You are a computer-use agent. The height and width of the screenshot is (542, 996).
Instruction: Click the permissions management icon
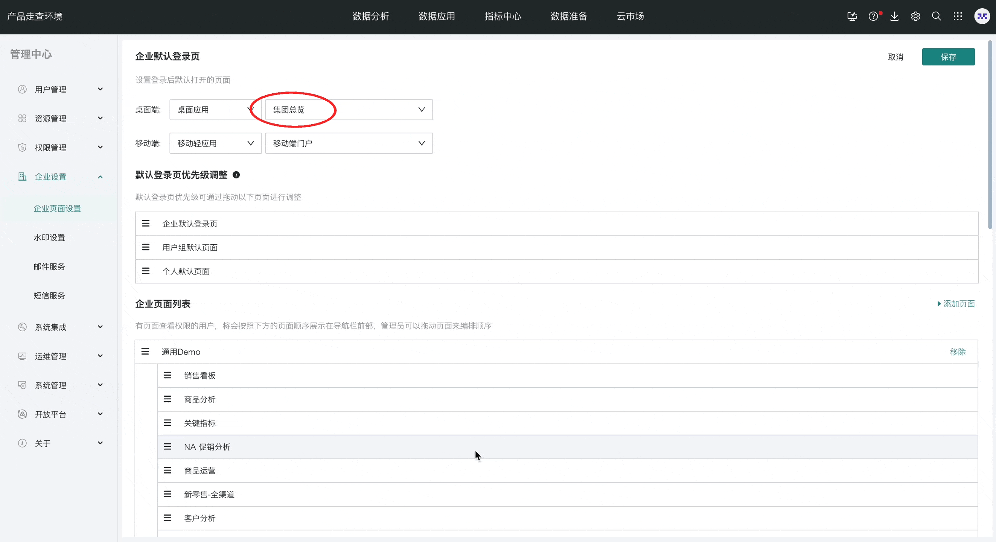pyautogui.click(x=22, y=147)
